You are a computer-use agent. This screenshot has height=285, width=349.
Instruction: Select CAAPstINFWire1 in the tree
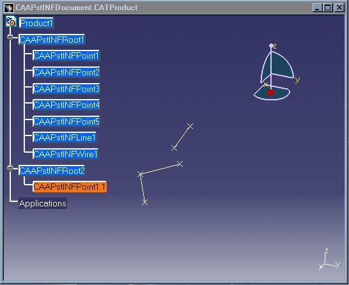click(x=65, y=154)
